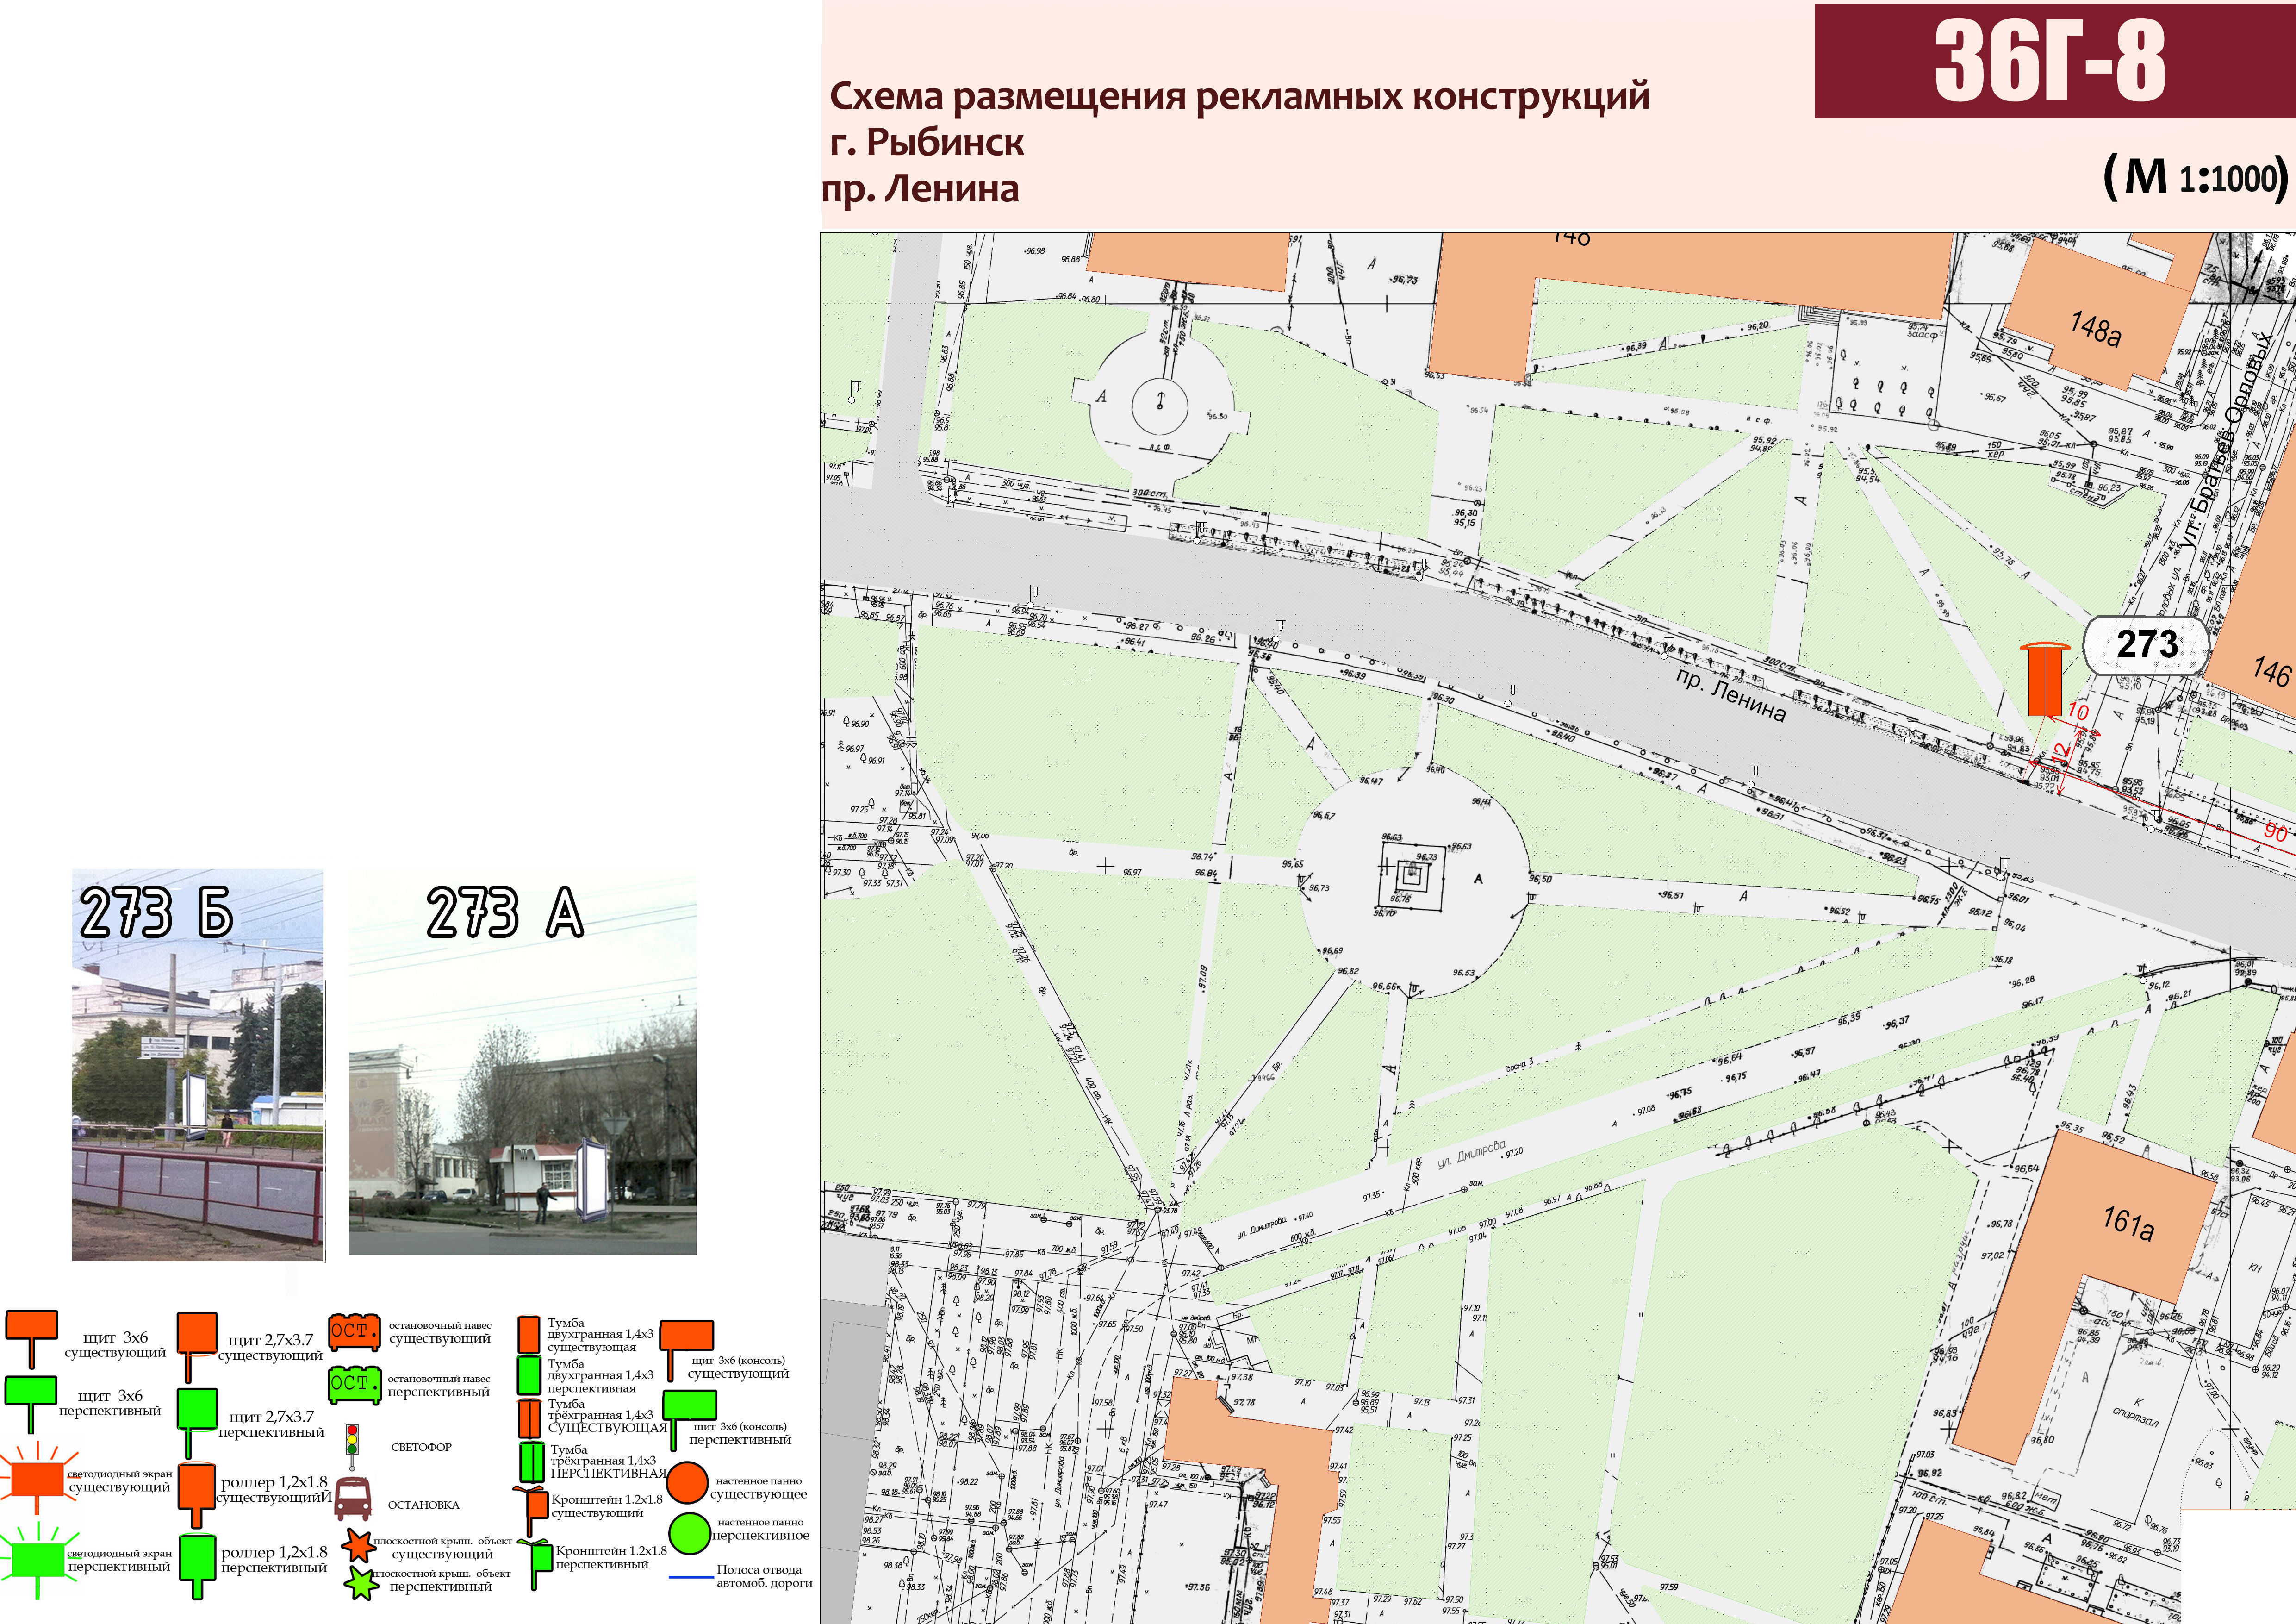
Task: Click the orange LED screen legend icon
Action: click(x=37, y=1479)
